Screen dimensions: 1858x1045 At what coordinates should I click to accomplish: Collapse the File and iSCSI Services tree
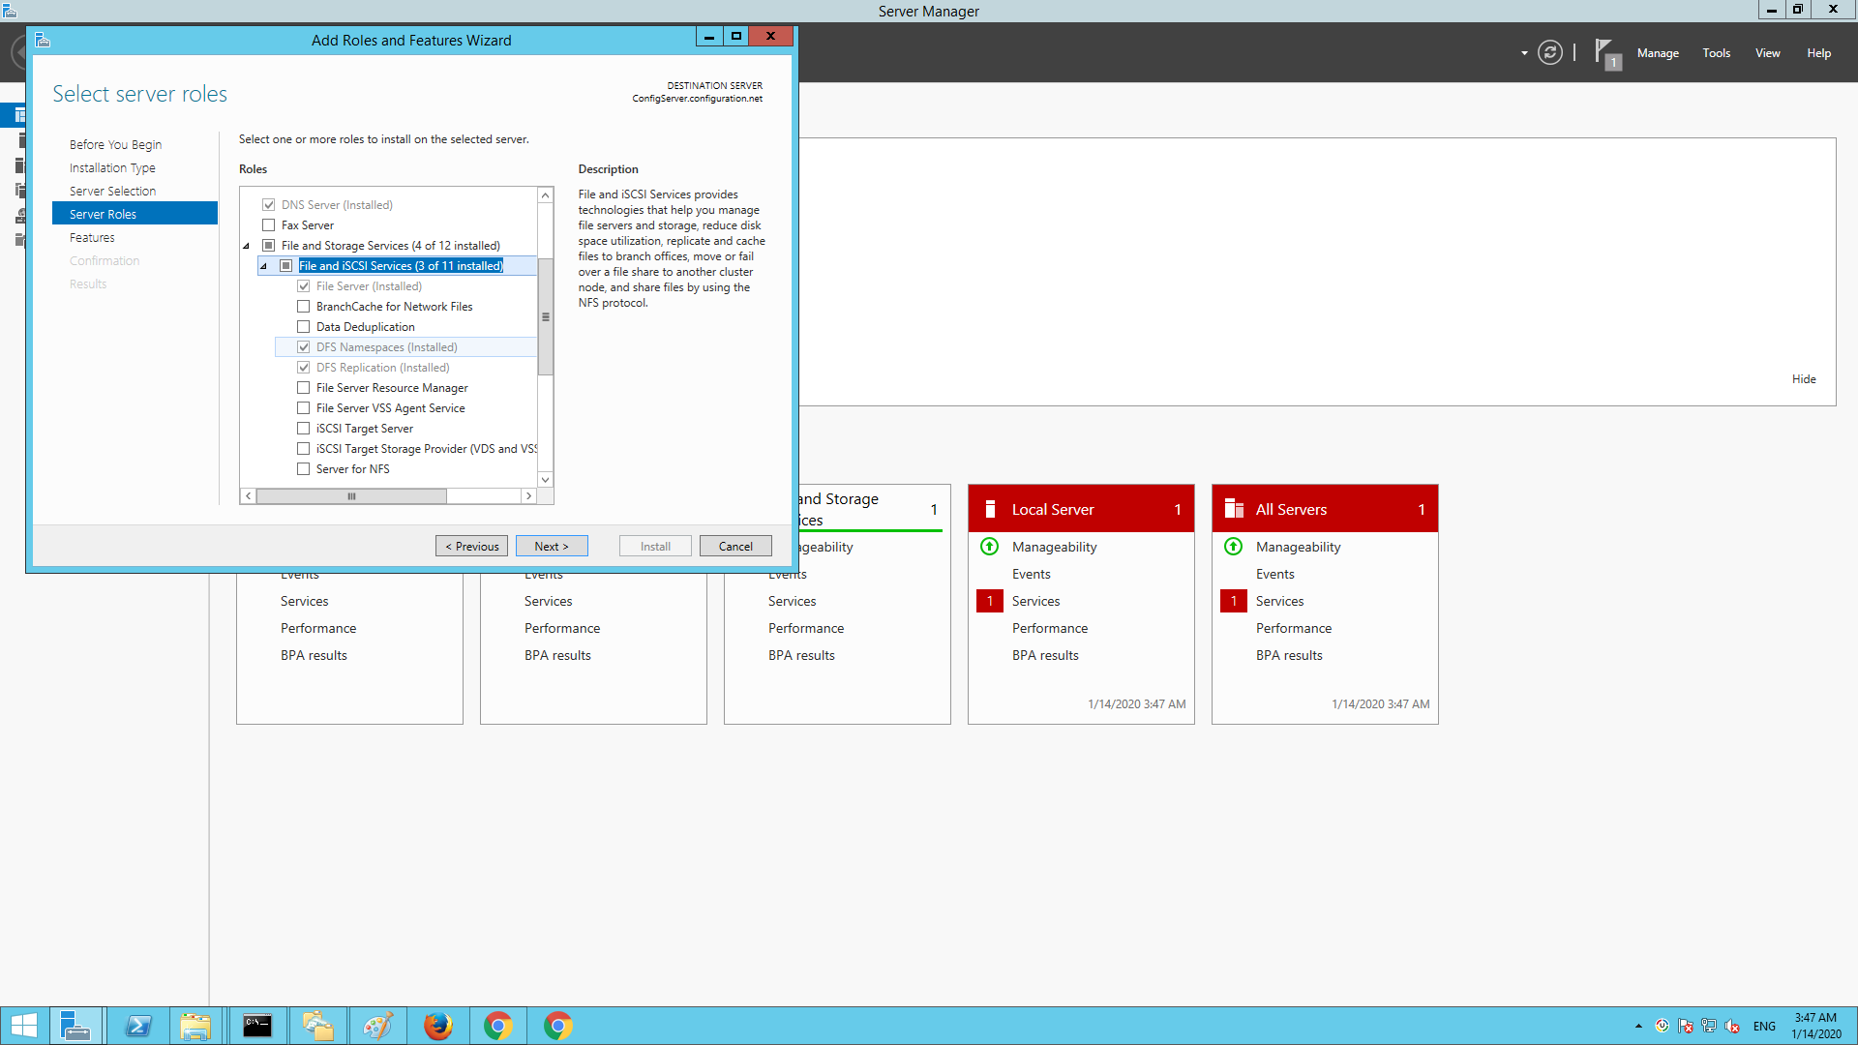[x=263, y=265]
